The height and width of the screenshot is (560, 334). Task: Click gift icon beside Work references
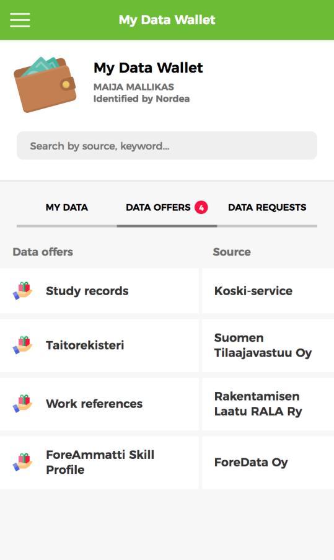coord(23,404)
